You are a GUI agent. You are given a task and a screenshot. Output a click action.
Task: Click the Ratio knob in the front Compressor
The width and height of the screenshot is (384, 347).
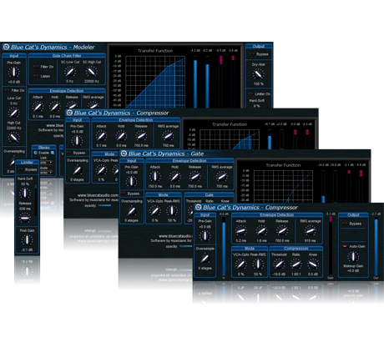[296, 264]
